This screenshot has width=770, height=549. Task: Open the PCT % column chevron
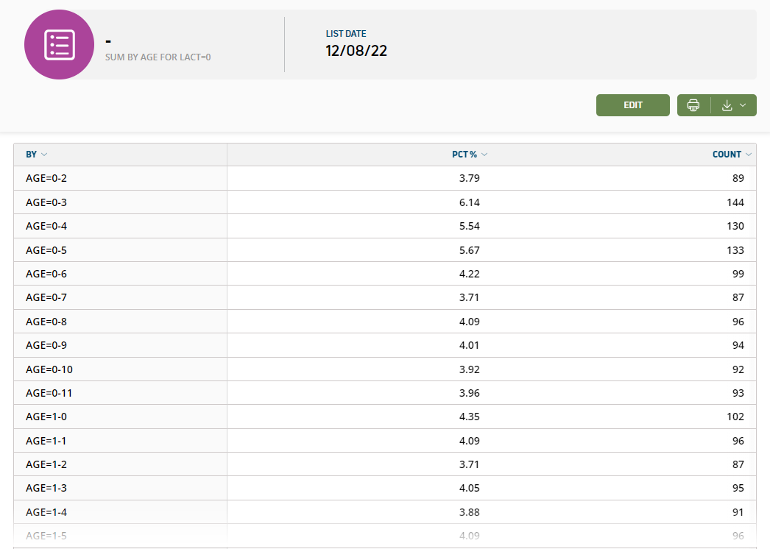coord(484,155)
